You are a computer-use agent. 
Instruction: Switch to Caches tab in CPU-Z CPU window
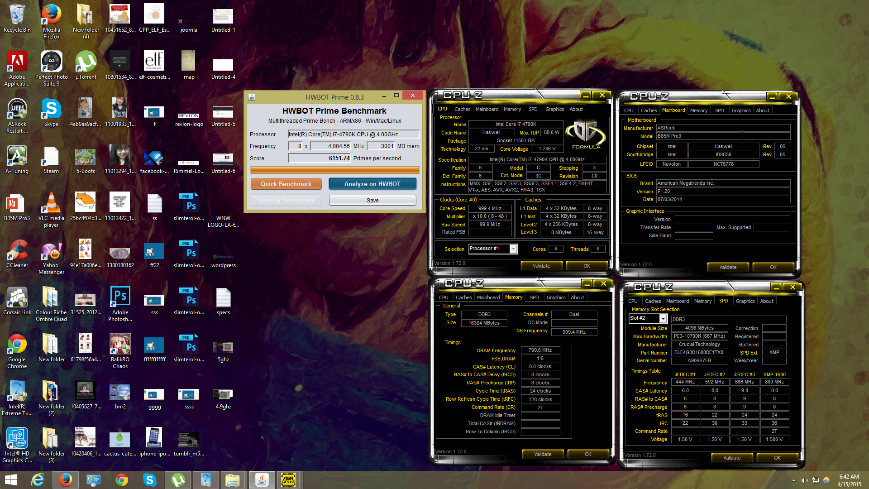point(462,109)
